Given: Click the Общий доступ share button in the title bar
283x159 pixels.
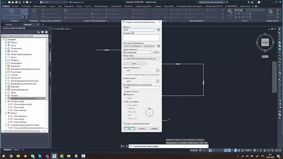Looking at the screenshot, I should click(x=76, y=2).
